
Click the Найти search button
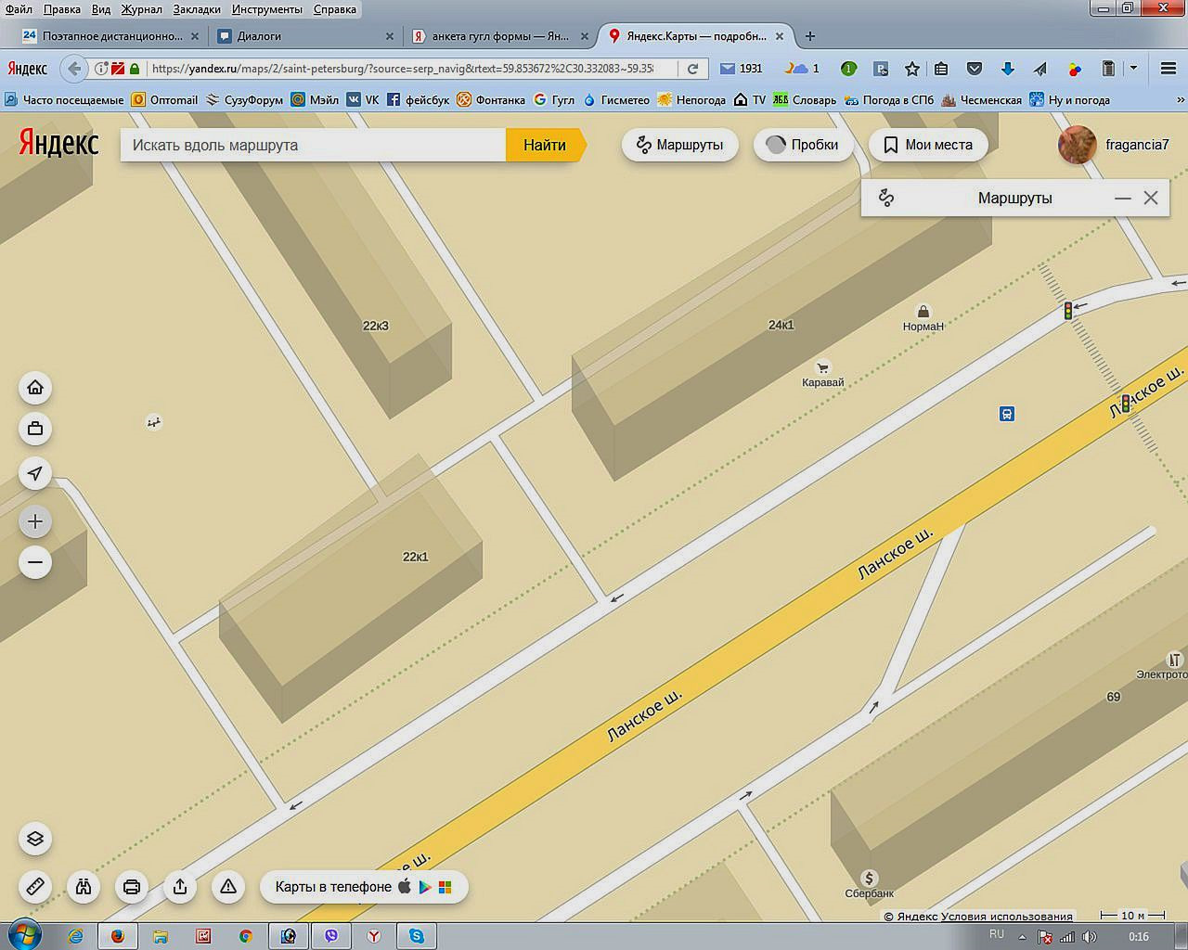click(545, 145)
